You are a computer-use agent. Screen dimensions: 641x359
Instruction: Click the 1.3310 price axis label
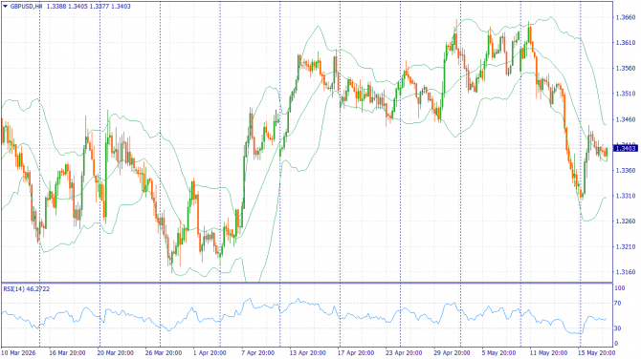[626, 196]
